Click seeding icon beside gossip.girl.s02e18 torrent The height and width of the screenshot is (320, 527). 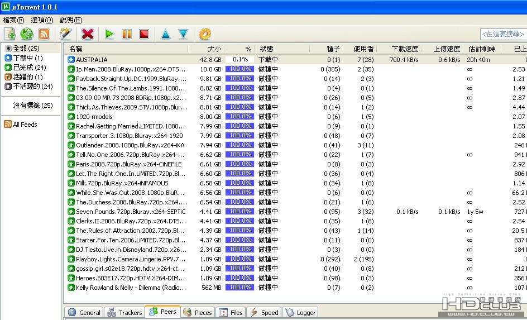[71, 269]
